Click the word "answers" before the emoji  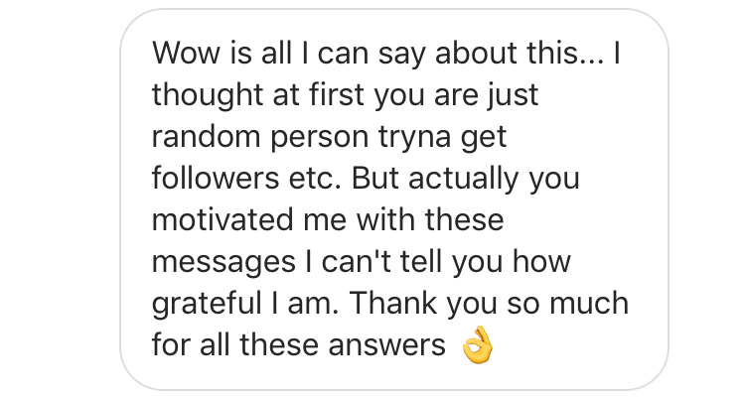(387, 344)
